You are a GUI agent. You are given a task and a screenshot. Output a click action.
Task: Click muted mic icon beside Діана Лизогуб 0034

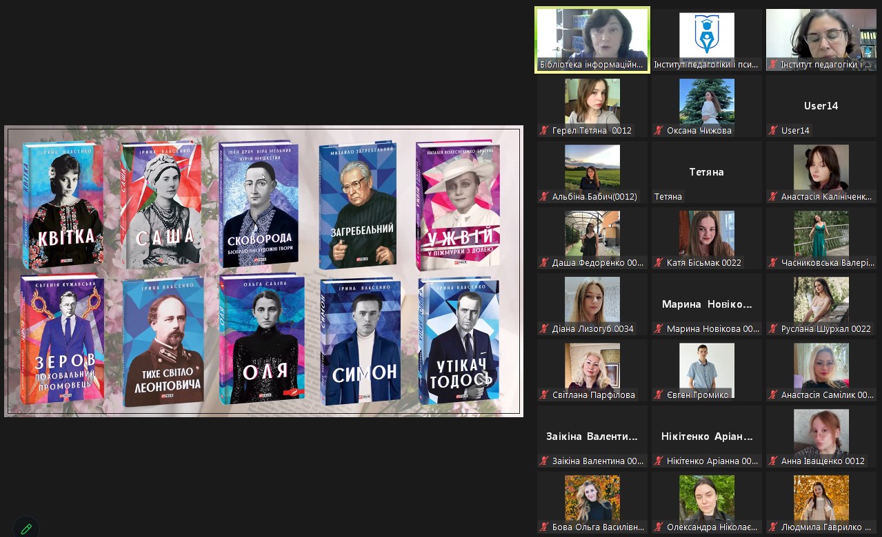[545, 329]
